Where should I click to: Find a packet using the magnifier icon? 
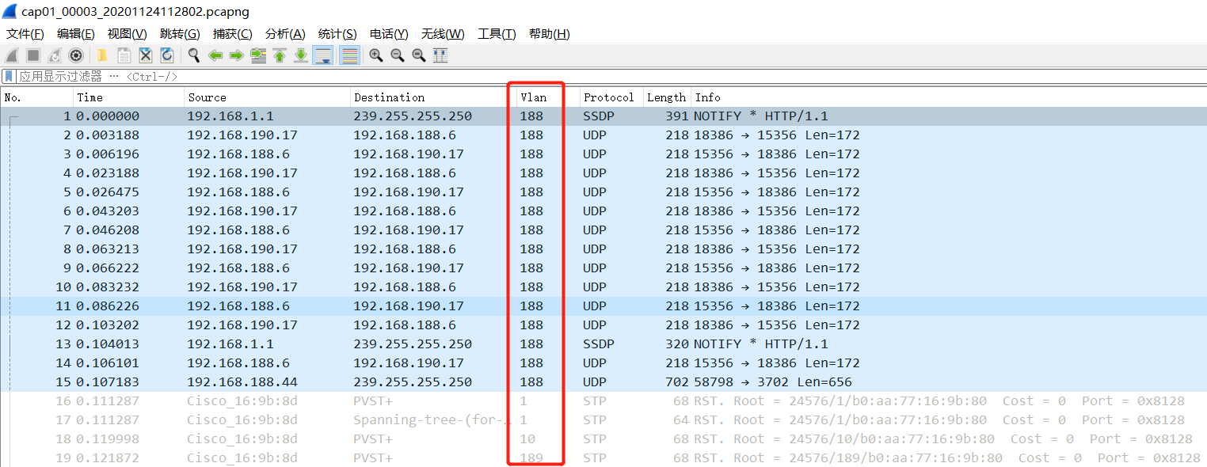click(193, 55)
